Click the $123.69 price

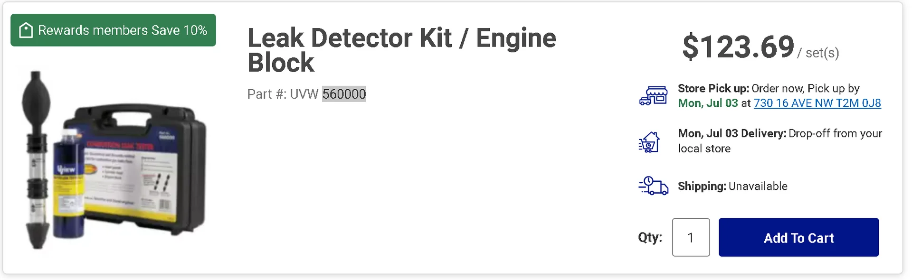[738, 47]
